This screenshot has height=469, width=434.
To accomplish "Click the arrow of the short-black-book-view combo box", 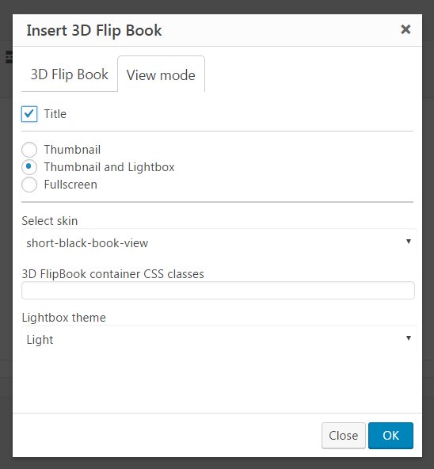I will point(409,242).
